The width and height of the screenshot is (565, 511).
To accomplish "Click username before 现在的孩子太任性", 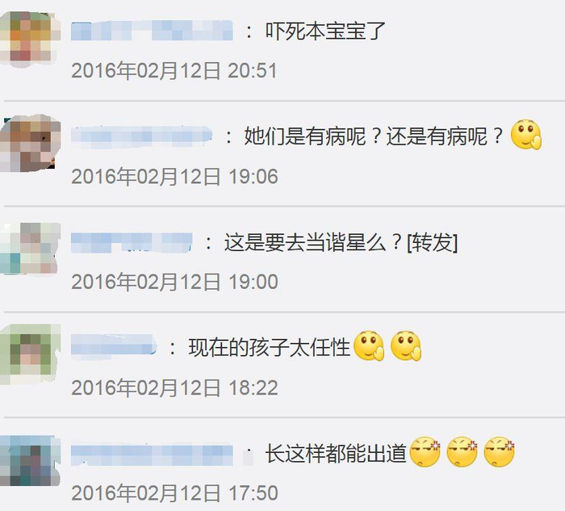I will pyautogui.click(x=114, y=348).
